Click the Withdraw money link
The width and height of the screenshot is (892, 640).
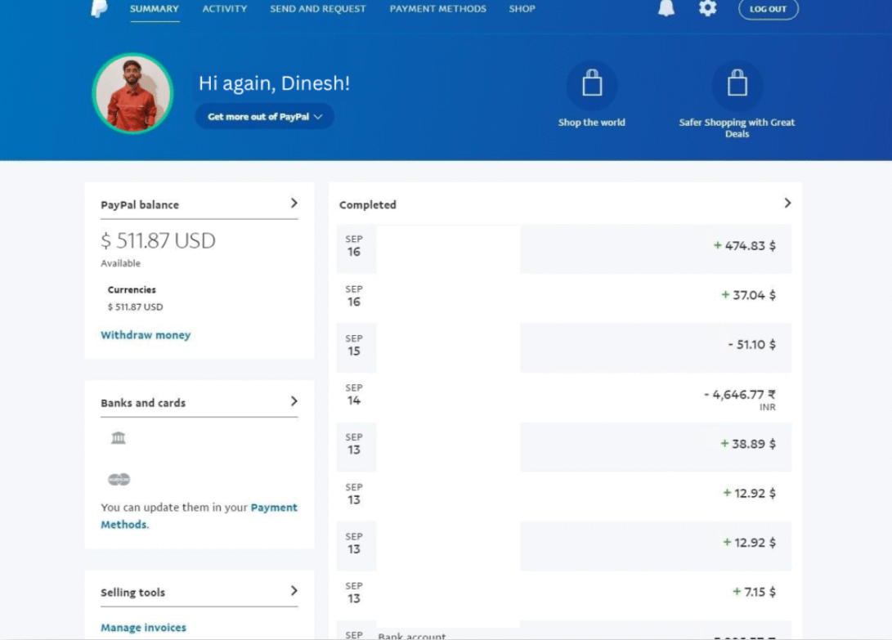(146, 335)
